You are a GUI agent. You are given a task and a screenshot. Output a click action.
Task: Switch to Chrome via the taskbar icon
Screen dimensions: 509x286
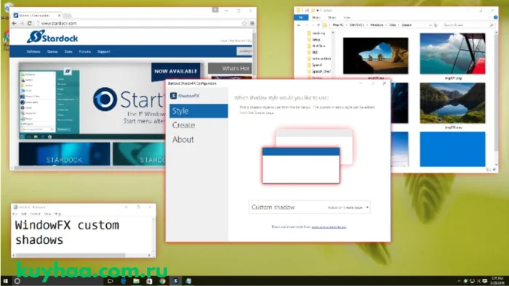click(162, 281)
